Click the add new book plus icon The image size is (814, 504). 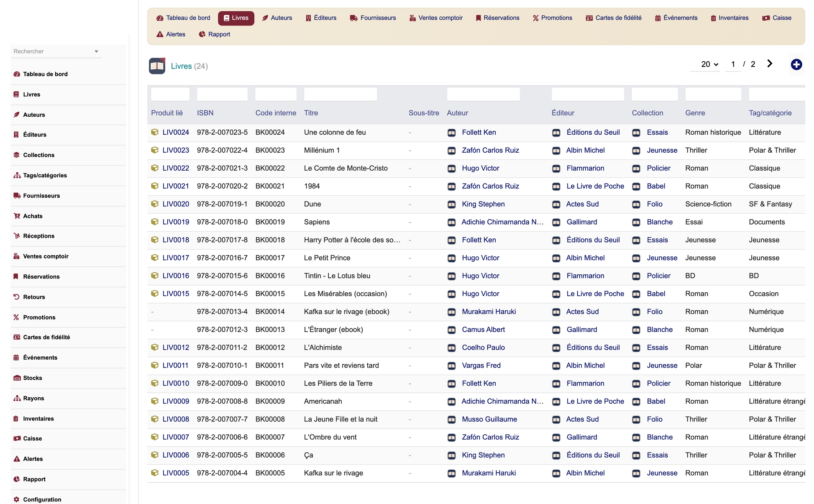[796, 64]
